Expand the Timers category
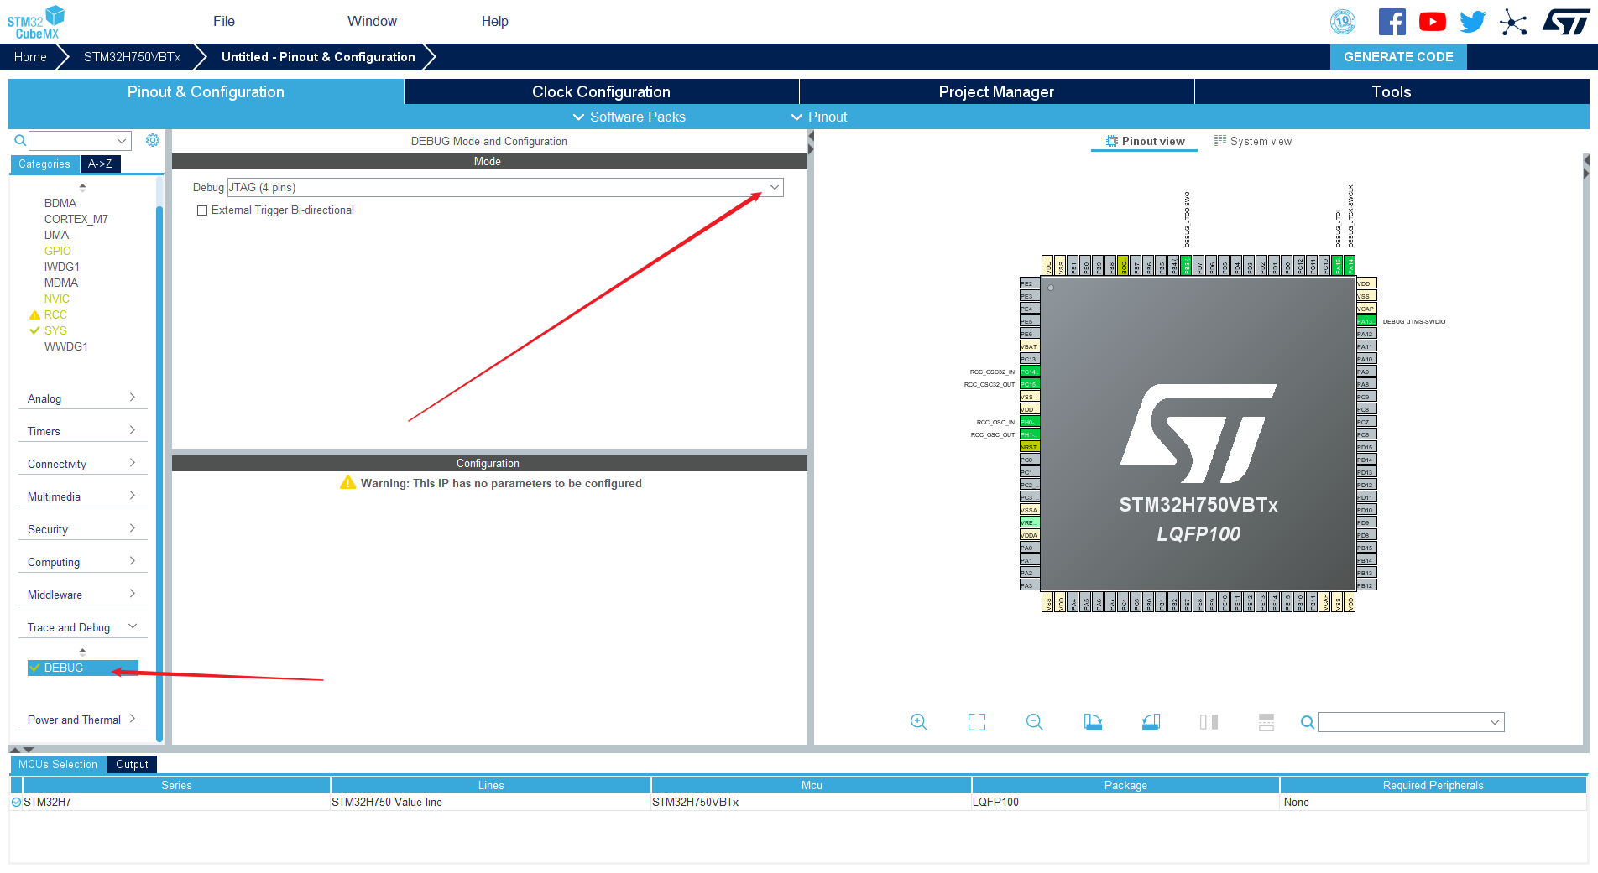This screenshot has width=1598, height=873. [82, 431]
